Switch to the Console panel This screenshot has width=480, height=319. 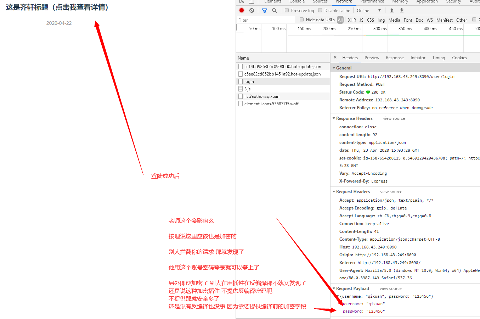[x=297, y=1]
